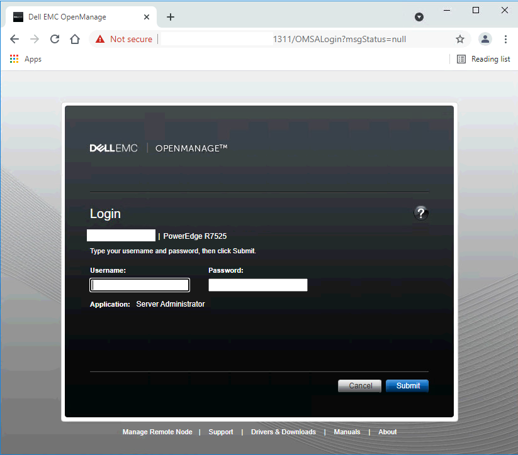This screenshot has height=455, width=518.
Task: Select the Dell EMC OpenManage tab
Action: (x=81, y=17)
